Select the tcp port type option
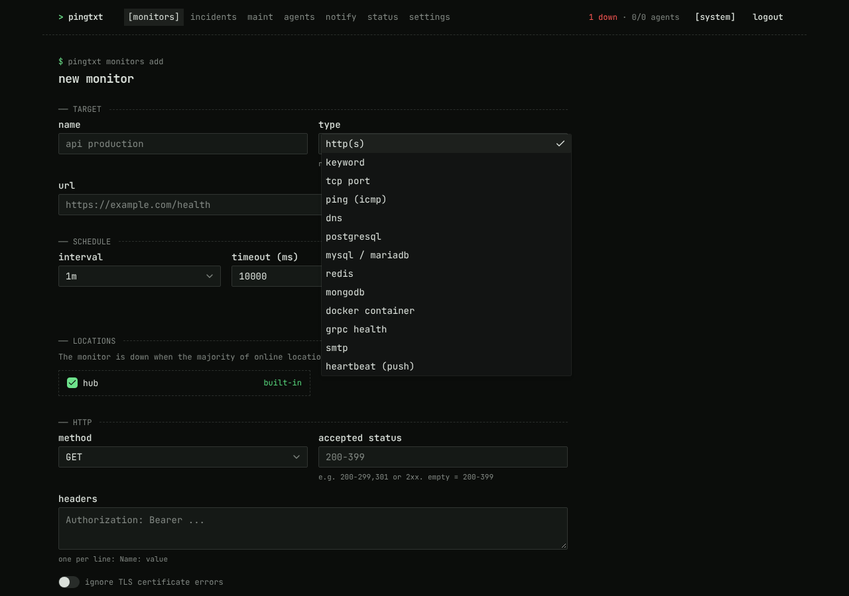849x596 pixels. click(446, 181)
